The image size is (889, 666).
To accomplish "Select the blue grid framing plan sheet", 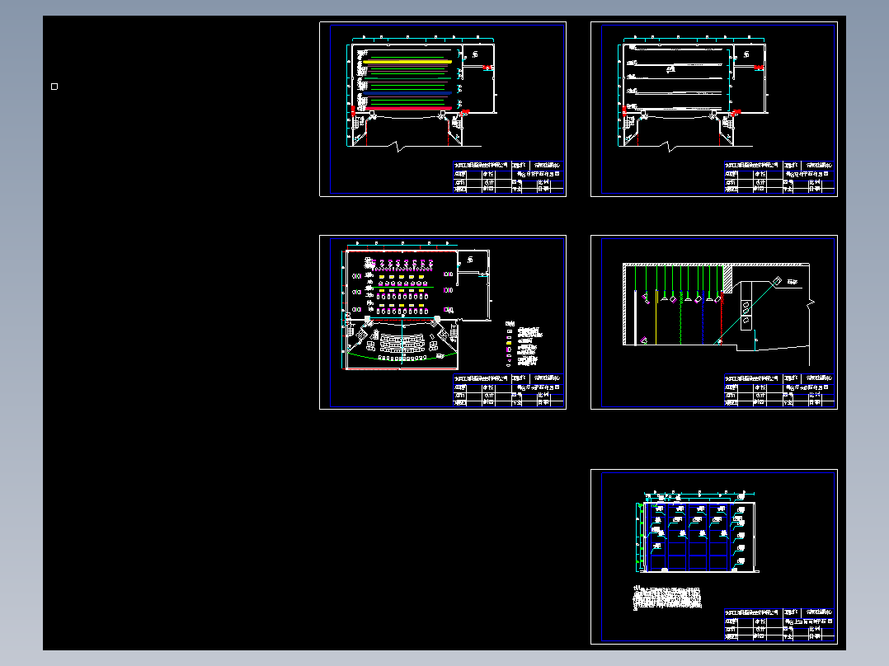I will point(714,556).
